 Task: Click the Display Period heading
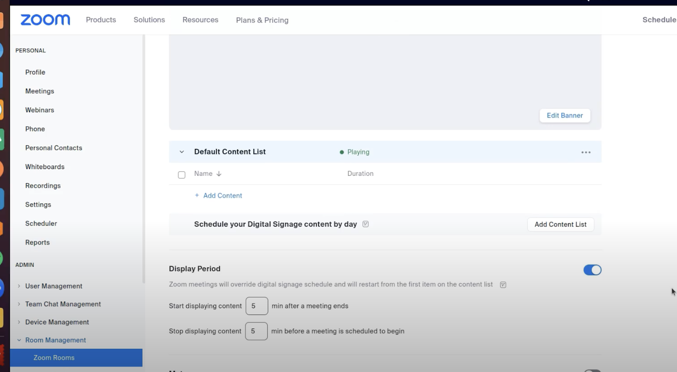(x=195, y=269)
